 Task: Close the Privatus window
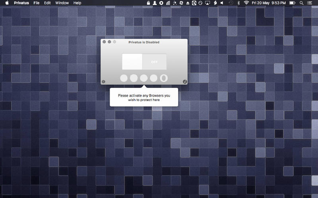click(x=104, y=42)
